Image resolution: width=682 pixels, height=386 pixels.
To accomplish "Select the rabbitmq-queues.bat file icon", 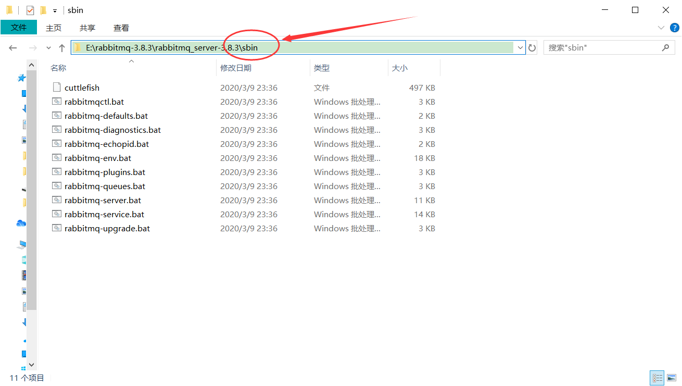I will pyautogui.click(x=57, y=186).
